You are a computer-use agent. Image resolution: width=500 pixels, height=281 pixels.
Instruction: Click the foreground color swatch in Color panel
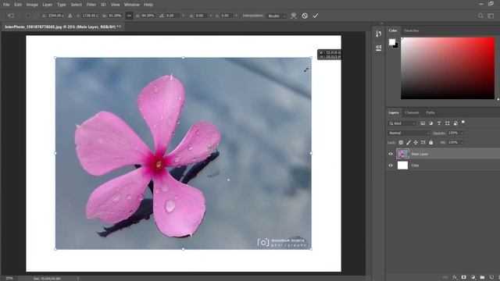point(392,41)
